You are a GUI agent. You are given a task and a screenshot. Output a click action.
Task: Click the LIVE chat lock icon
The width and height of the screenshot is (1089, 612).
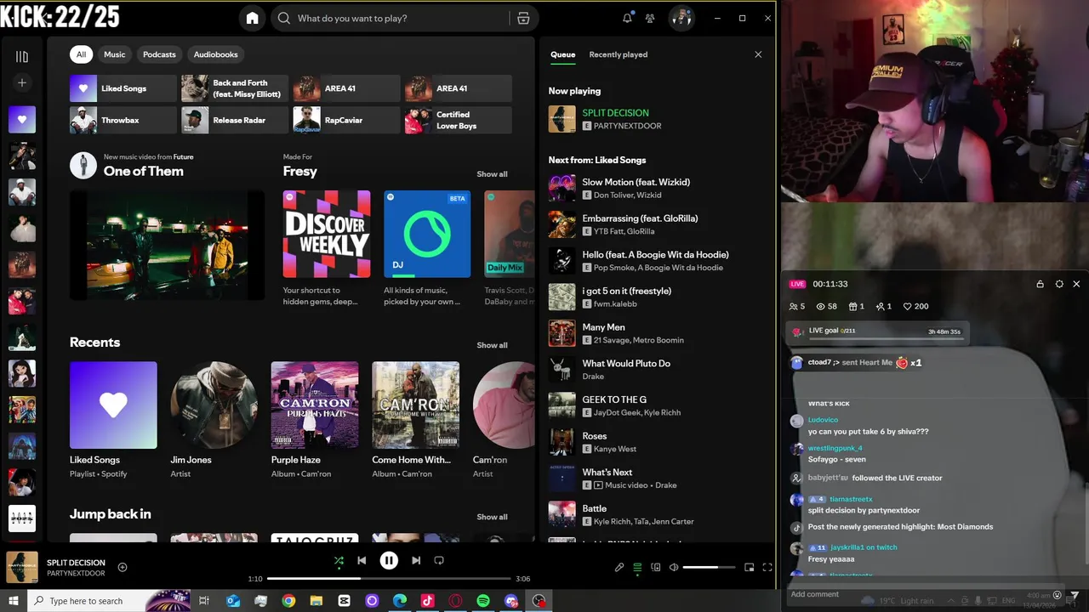coord(1040,284)
